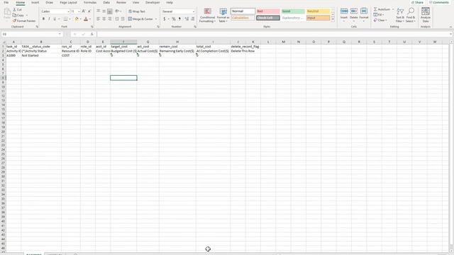The image size is (454, 255).
Task: Open the Fill menu
Action: [379, 15]
